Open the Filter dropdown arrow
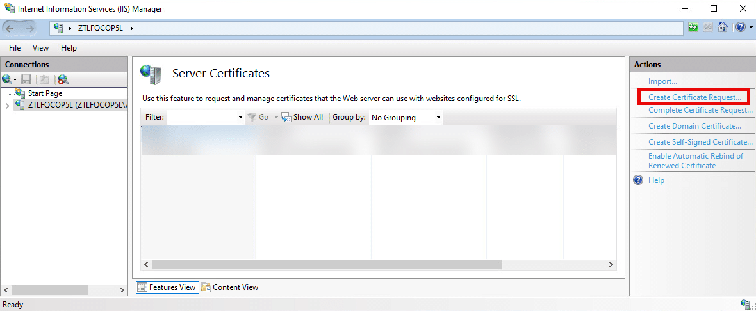 click(240, 118)
